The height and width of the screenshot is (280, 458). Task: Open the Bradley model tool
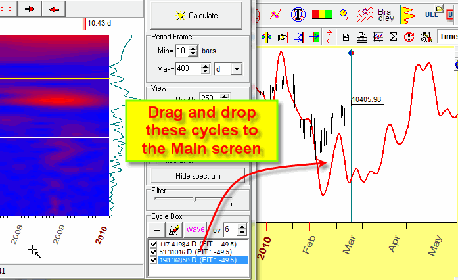[x=386, y=14]
